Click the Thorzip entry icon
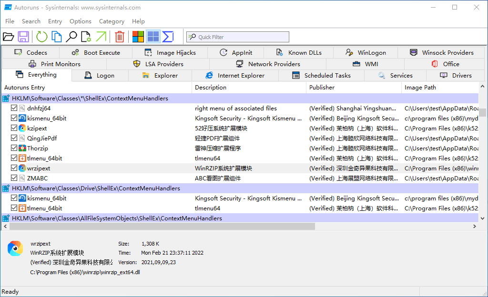 (x=22, y=148)
